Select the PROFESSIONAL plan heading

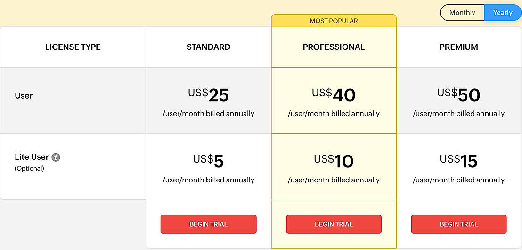(334, 47)
